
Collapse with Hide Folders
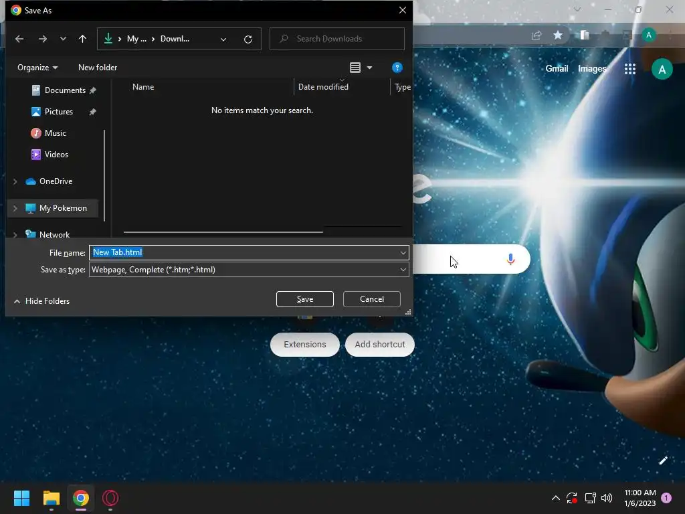(42, 301)
